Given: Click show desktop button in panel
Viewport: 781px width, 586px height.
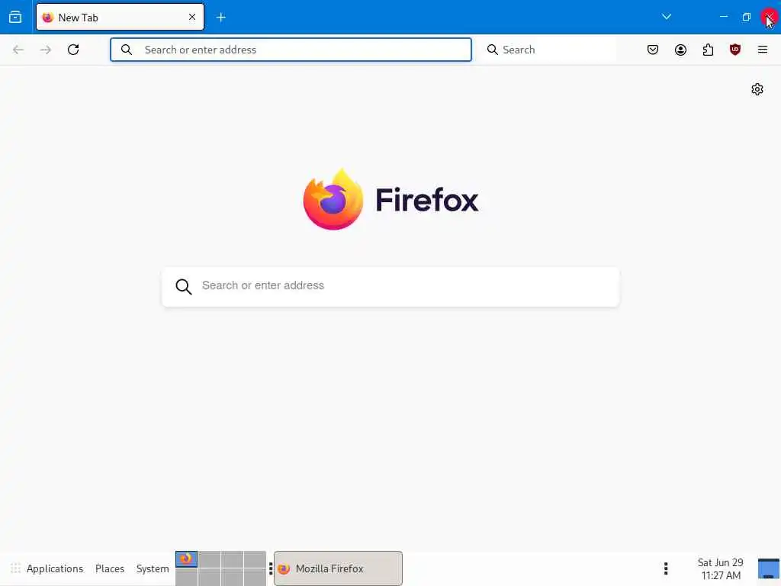Looking at the screenshot, I should [769, 568].
